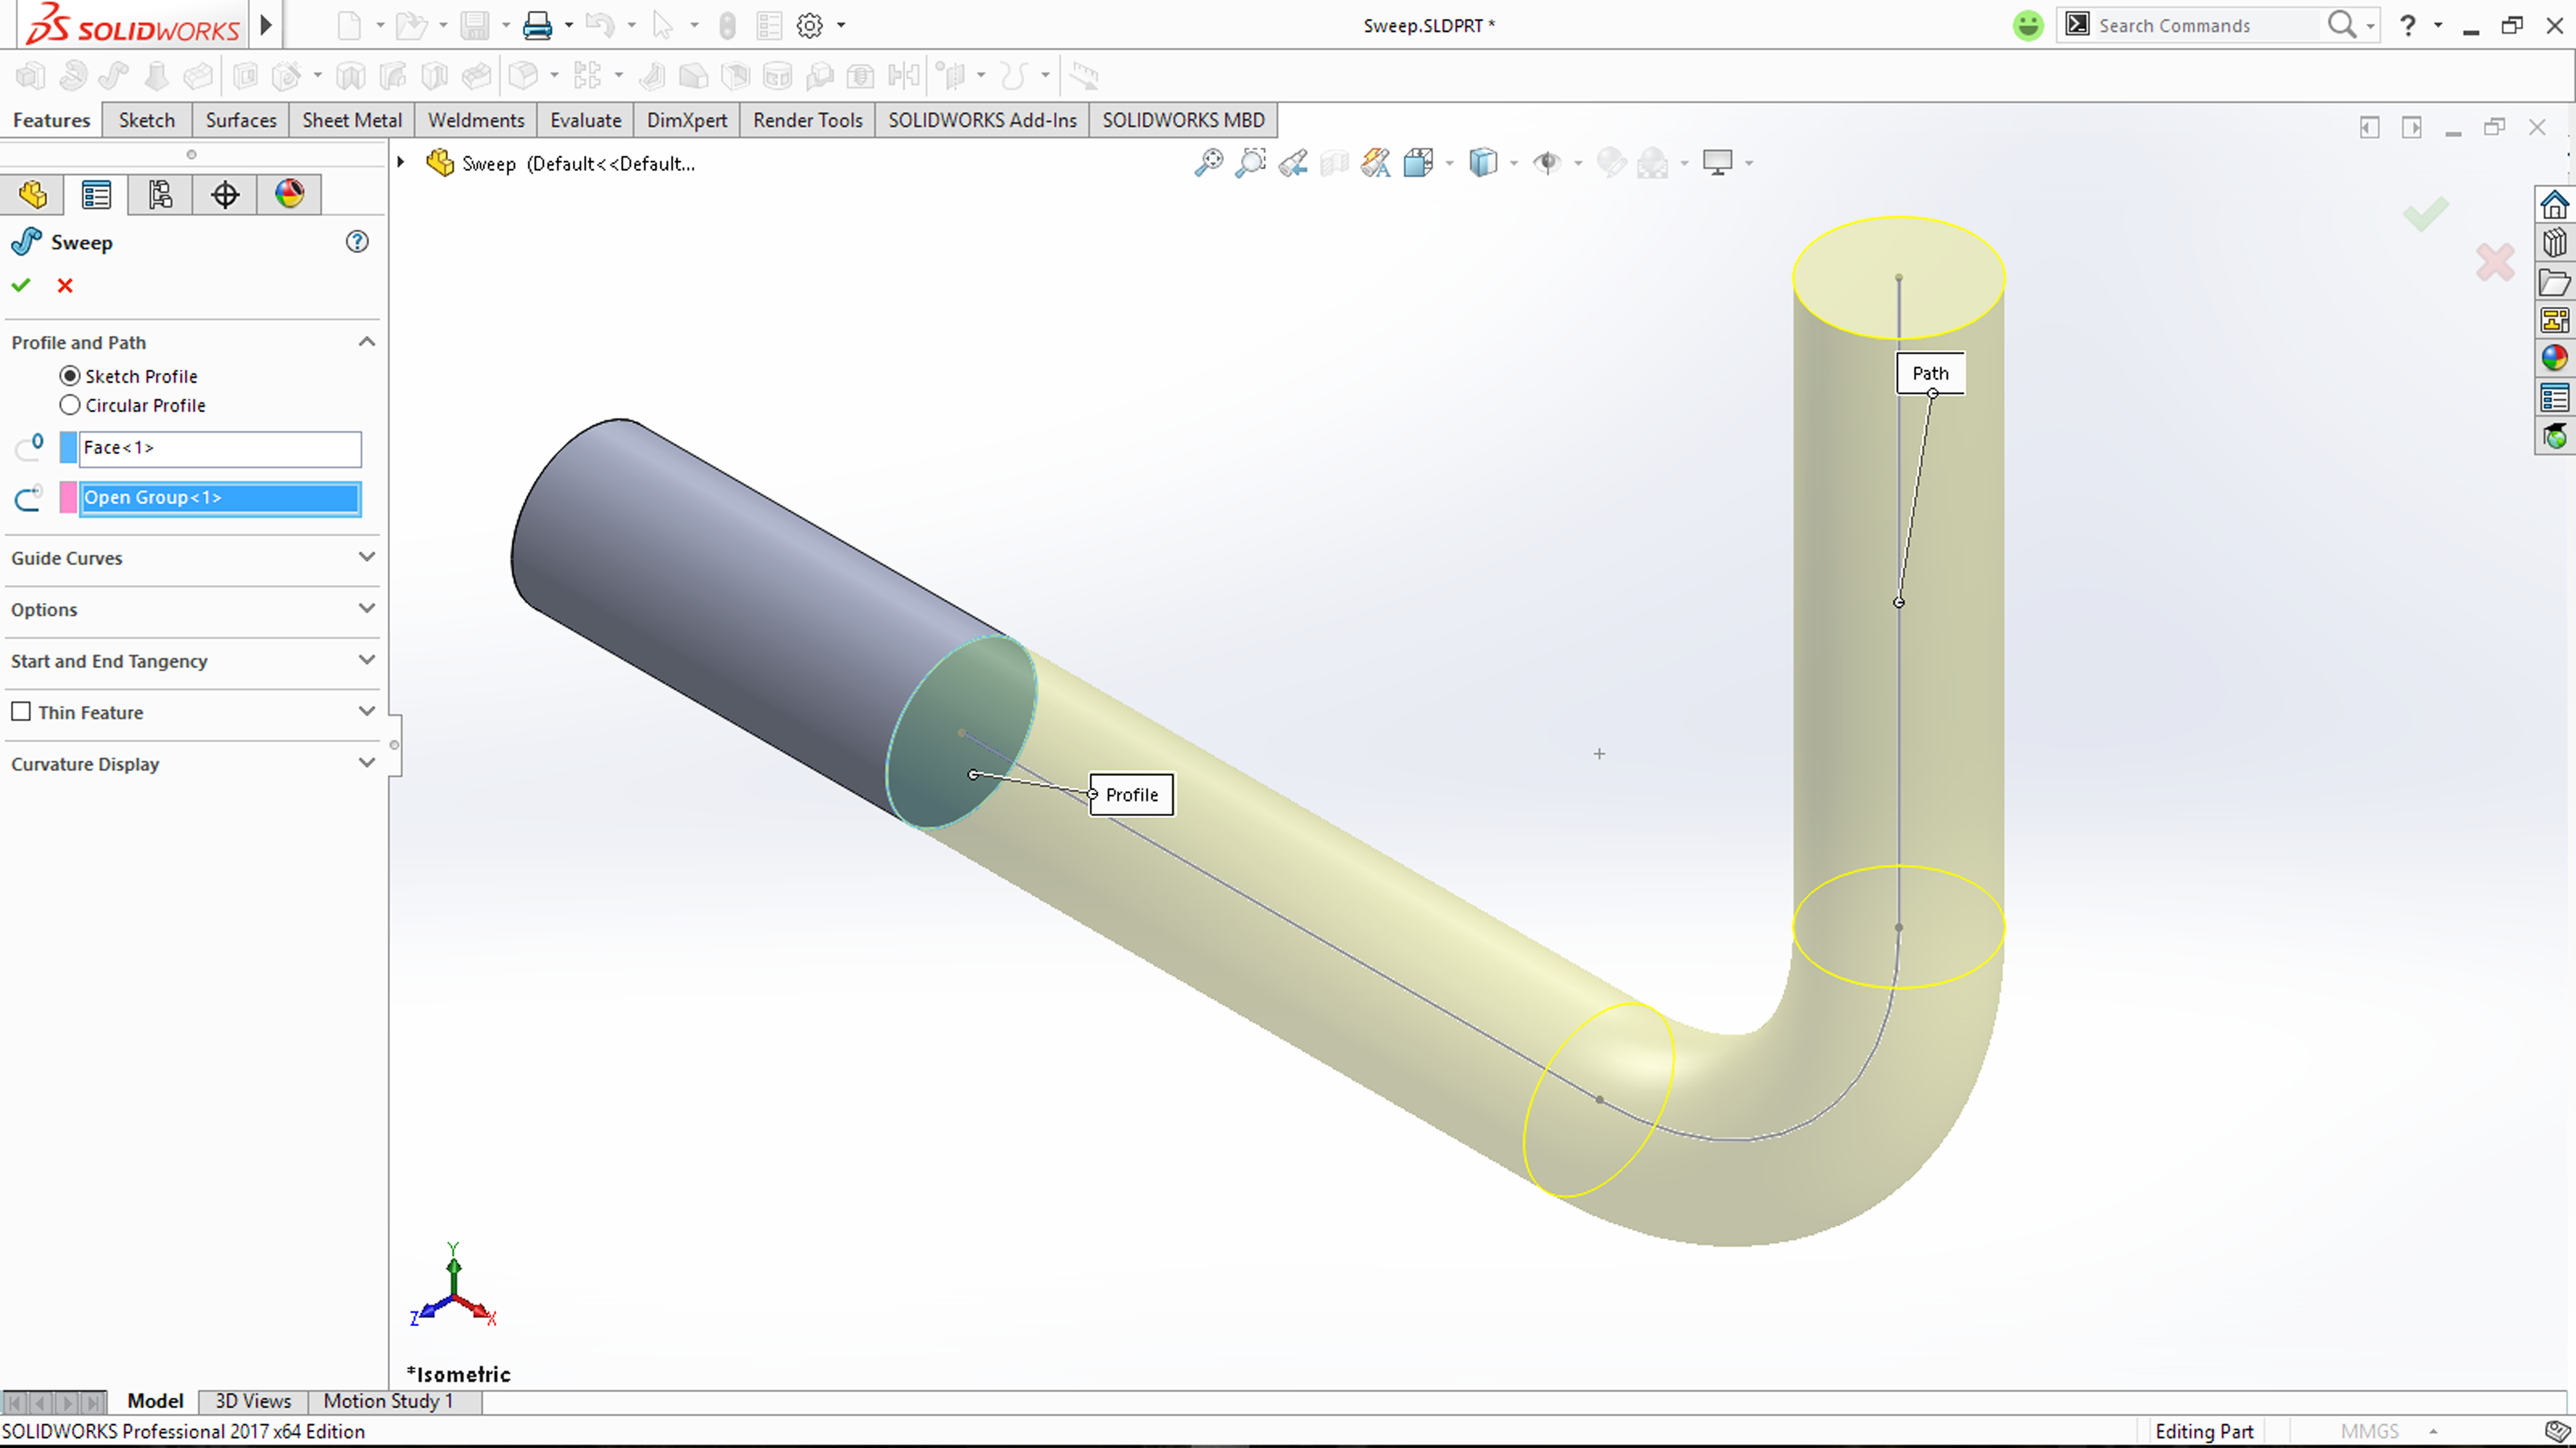Screen dimensions: 2576x1448
Task: Expand the Guide Curves section
Action: [366, 557]
